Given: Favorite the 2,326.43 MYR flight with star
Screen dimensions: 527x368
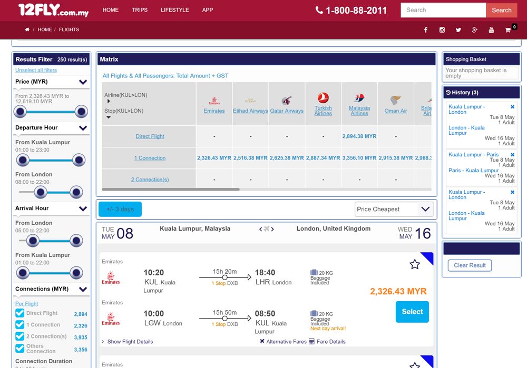Looking at the screenshot, I should [415, 264].
